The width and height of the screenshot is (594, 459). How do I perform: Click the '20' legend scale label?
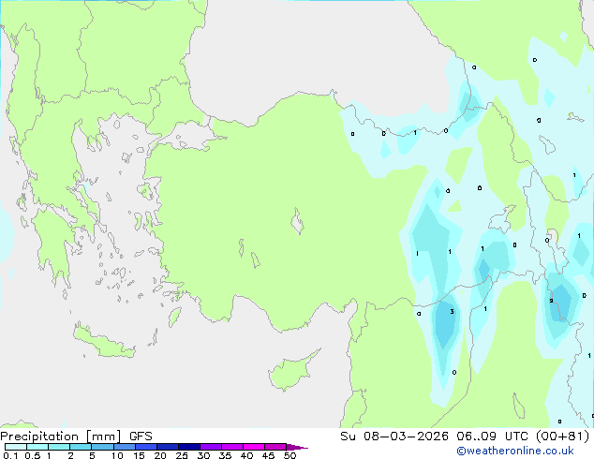point(160,455)
